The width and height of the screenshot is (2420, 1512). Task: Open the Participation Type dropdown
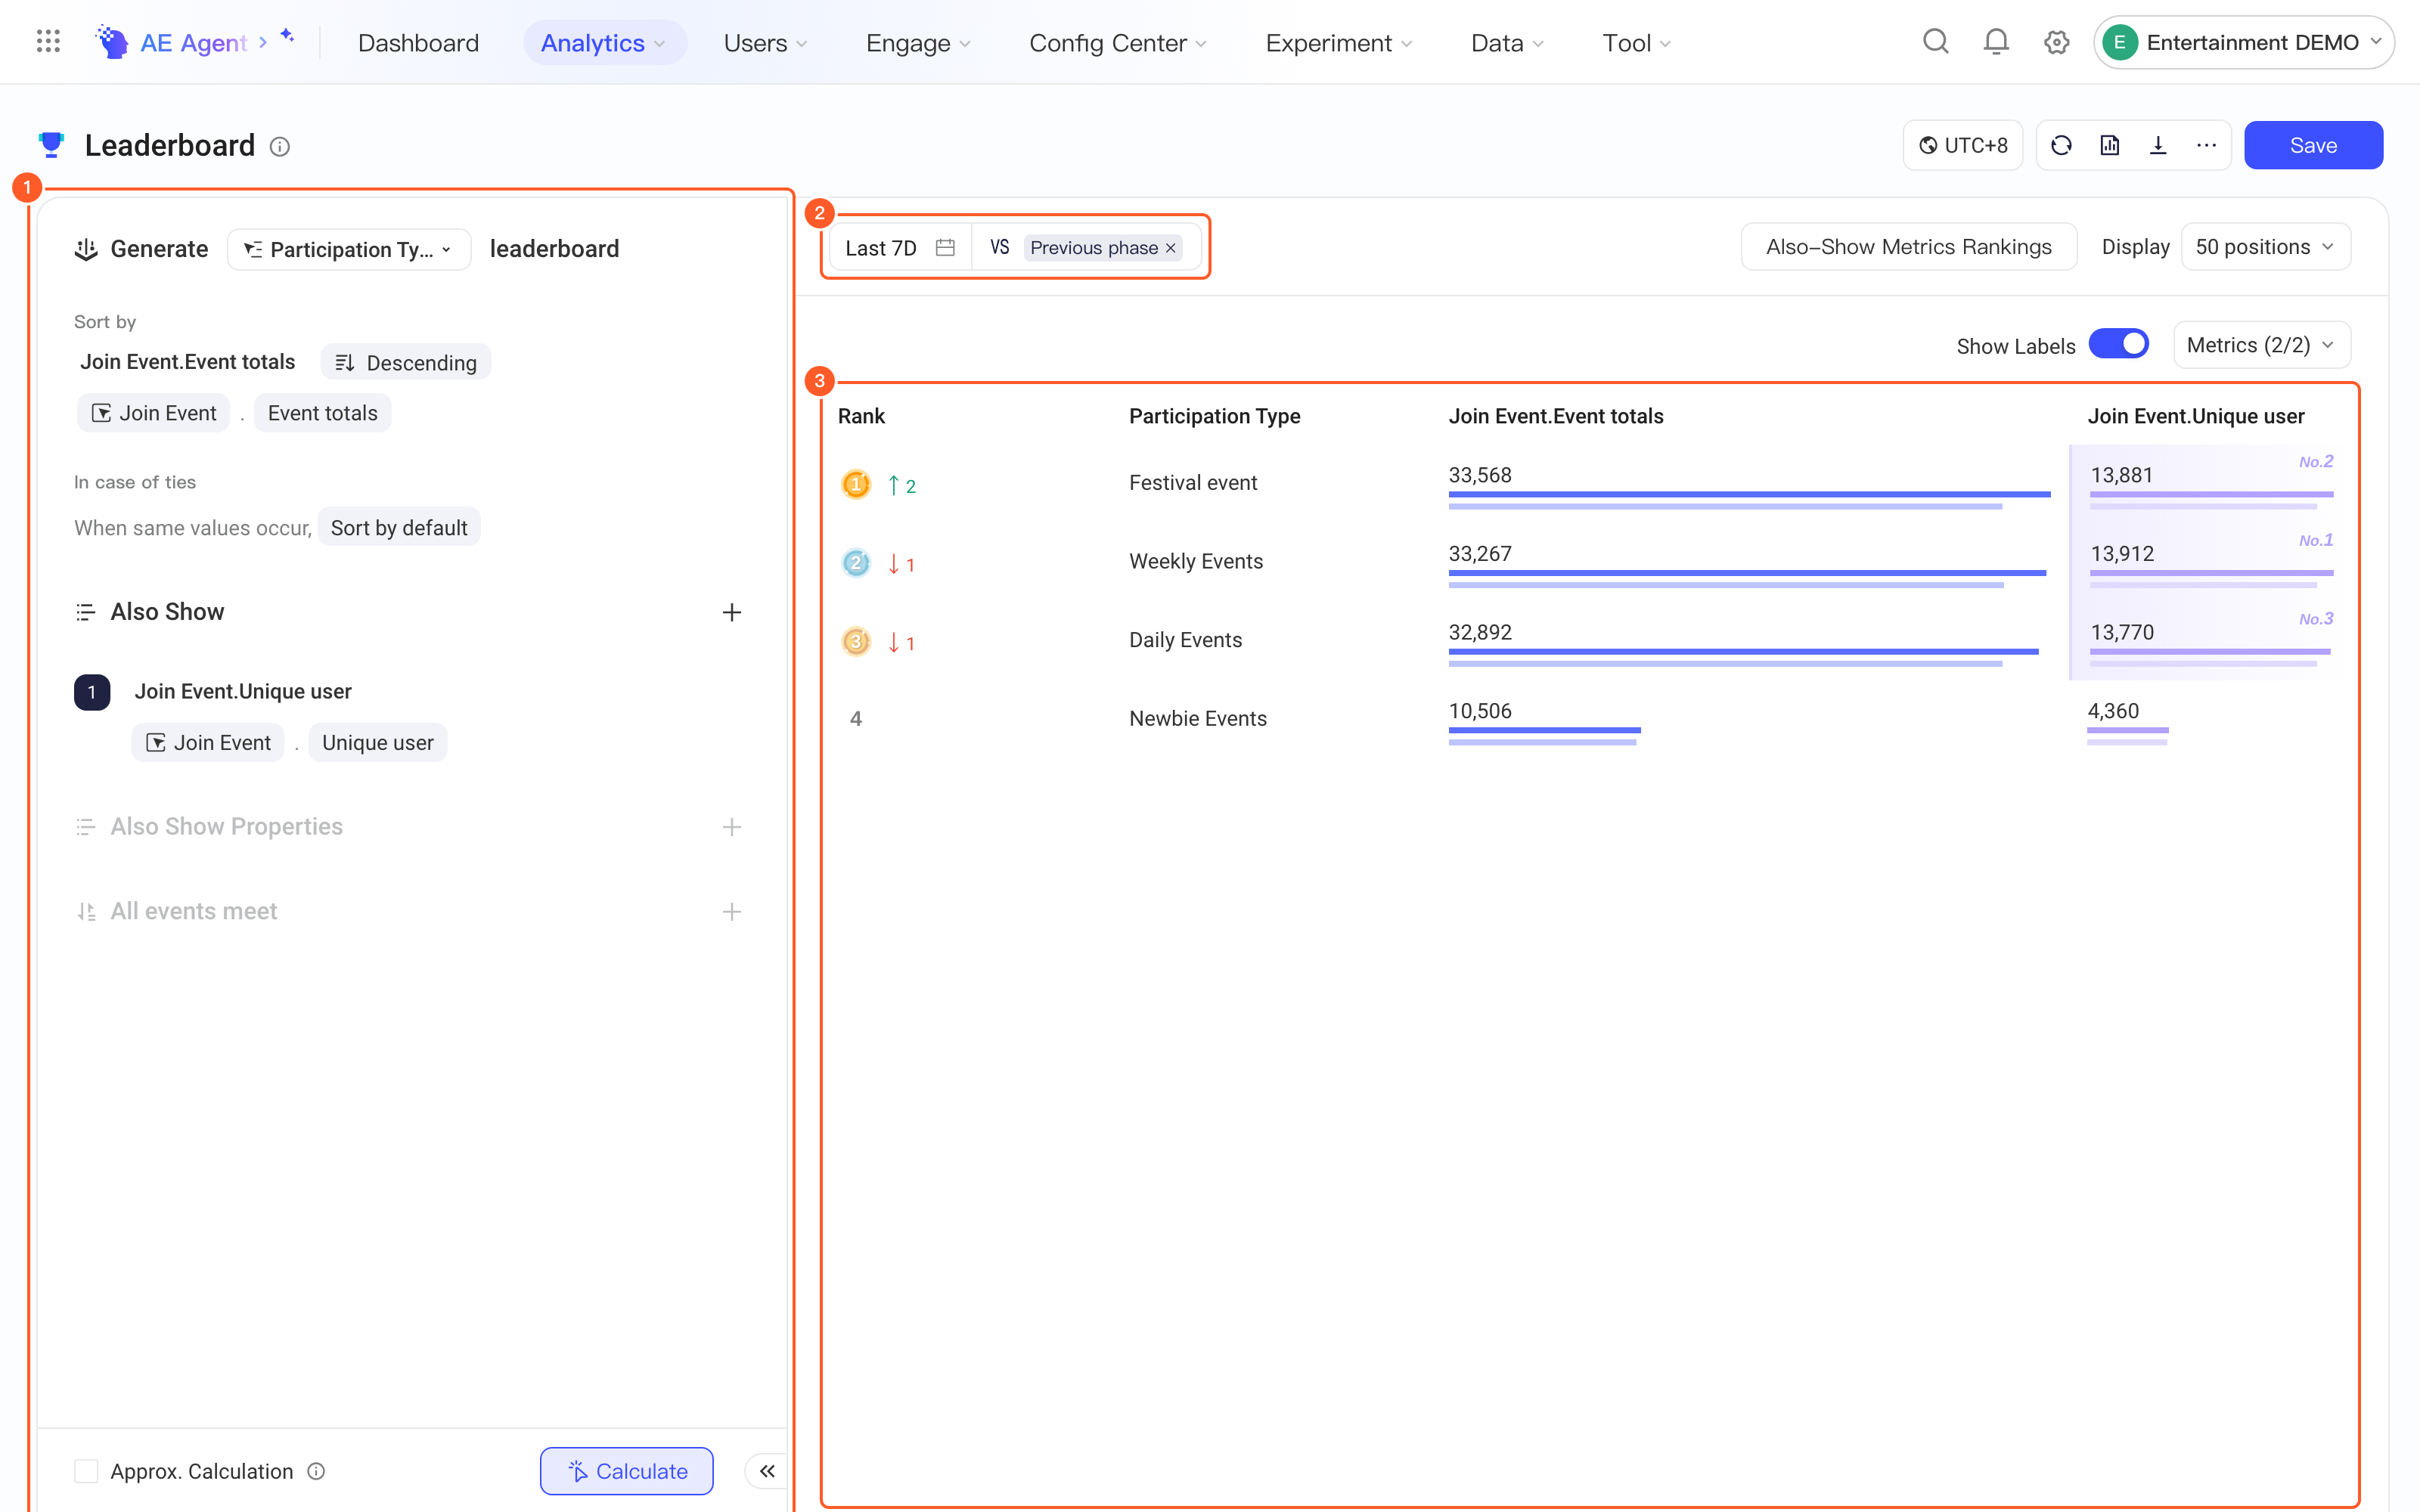click(349, 249)
